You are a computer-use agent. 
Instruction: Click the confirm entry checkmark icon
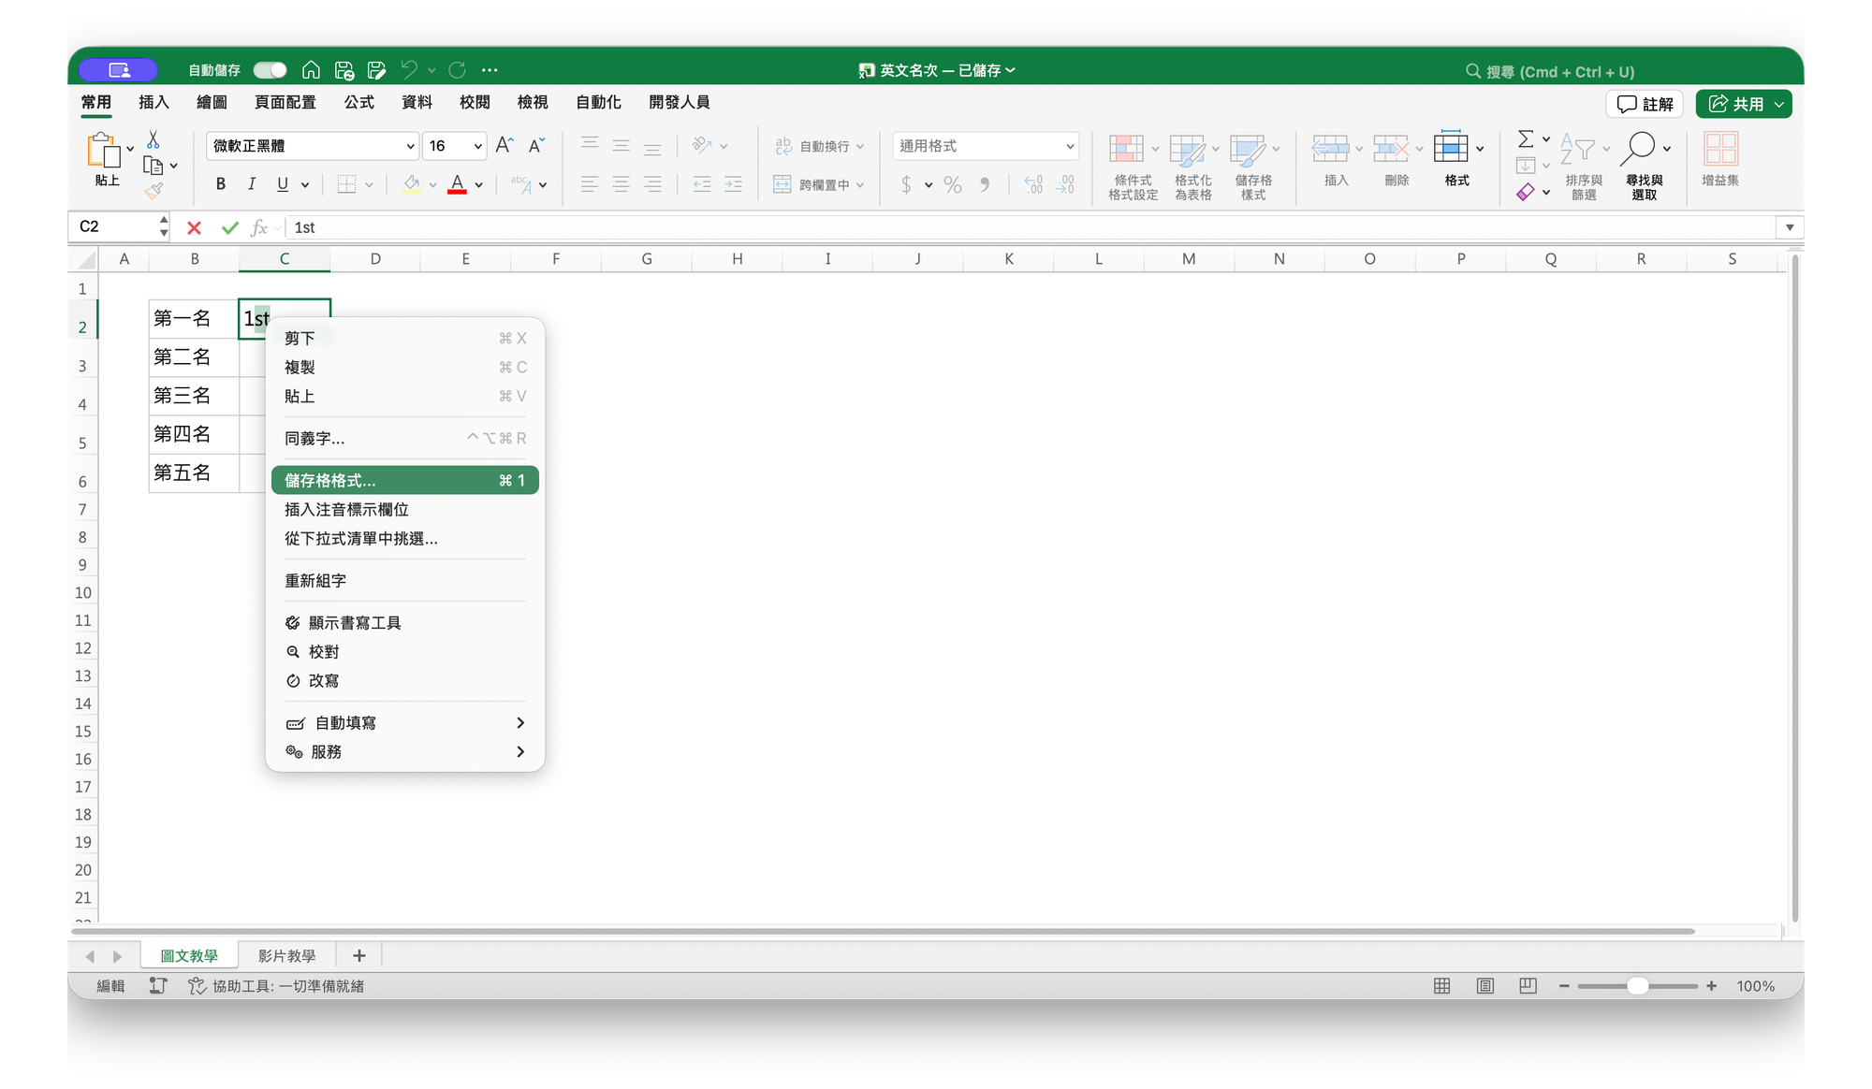229,227
